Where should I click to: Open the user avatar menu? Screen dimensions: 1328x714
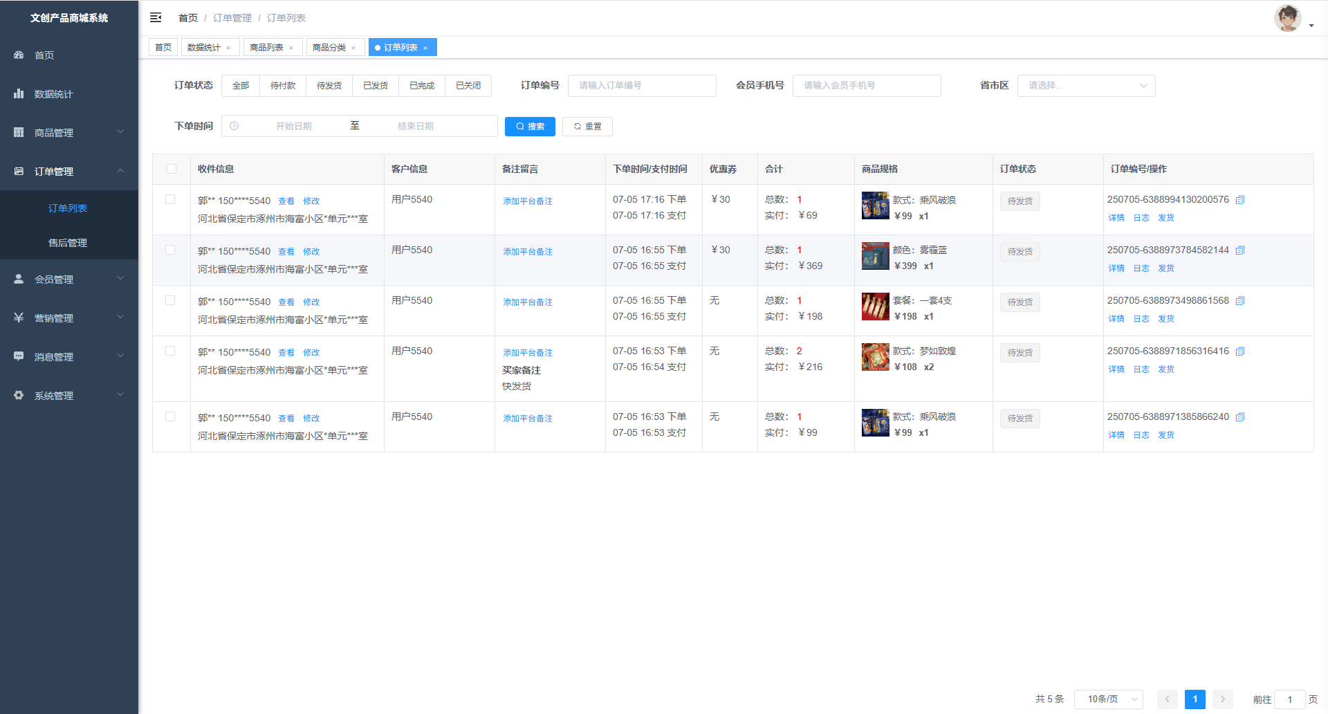pyautogui.click(x=1289, y=19)
